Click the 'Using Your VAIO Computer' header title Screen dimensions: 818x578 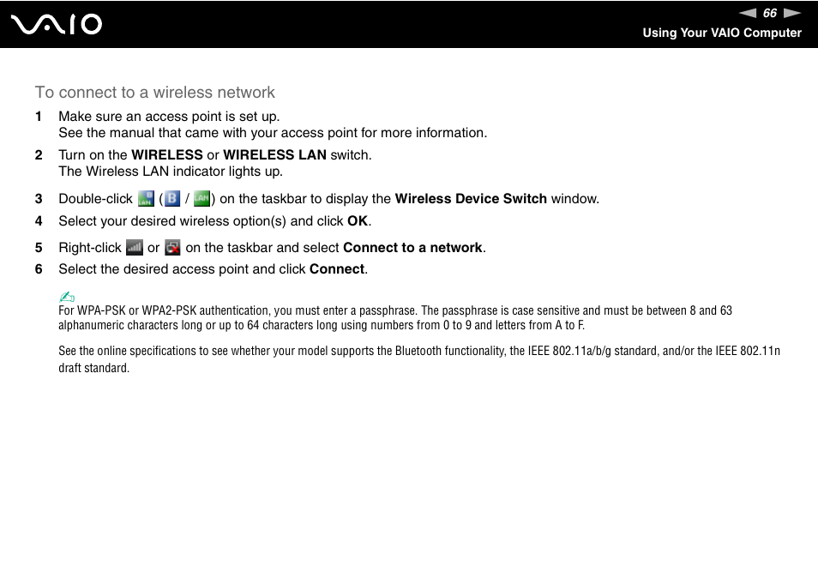tap(722, 33)
